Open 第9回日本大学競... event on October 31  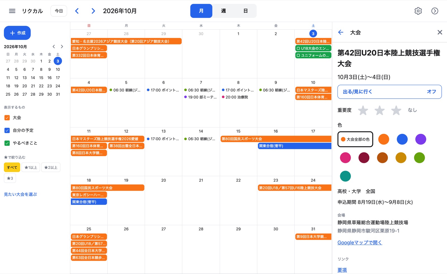click(313, 237)
